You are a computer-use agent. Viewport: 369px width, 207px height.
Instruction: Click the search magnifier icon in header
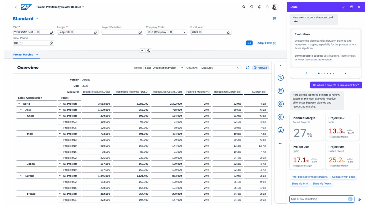pos(244,7)
